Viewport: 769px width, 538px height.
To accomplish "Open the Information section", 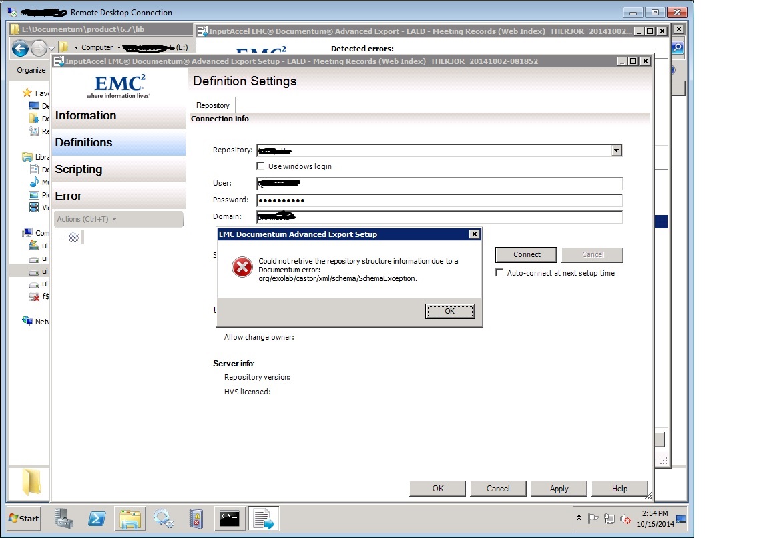I will tap(118, 115).
